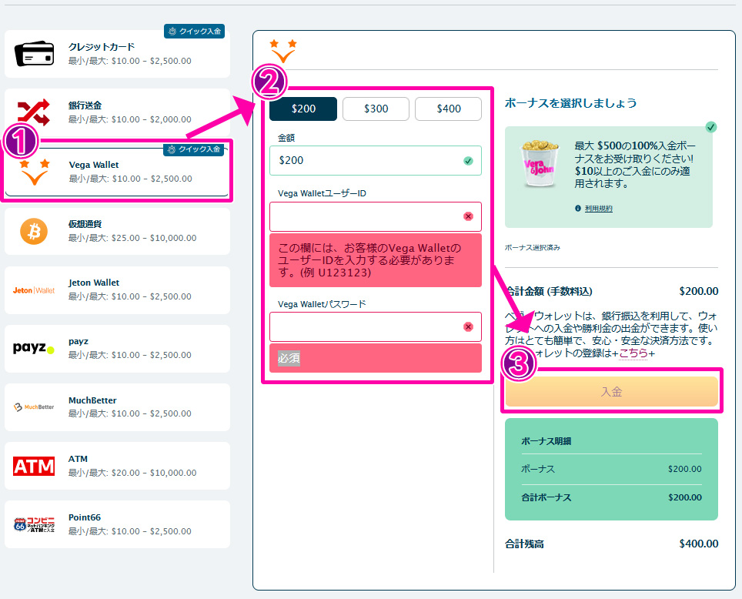The width and height of the screenshot is (742, 599).
Task: Select the 銀行送金 payment method
Action: (x=117, y=112)
